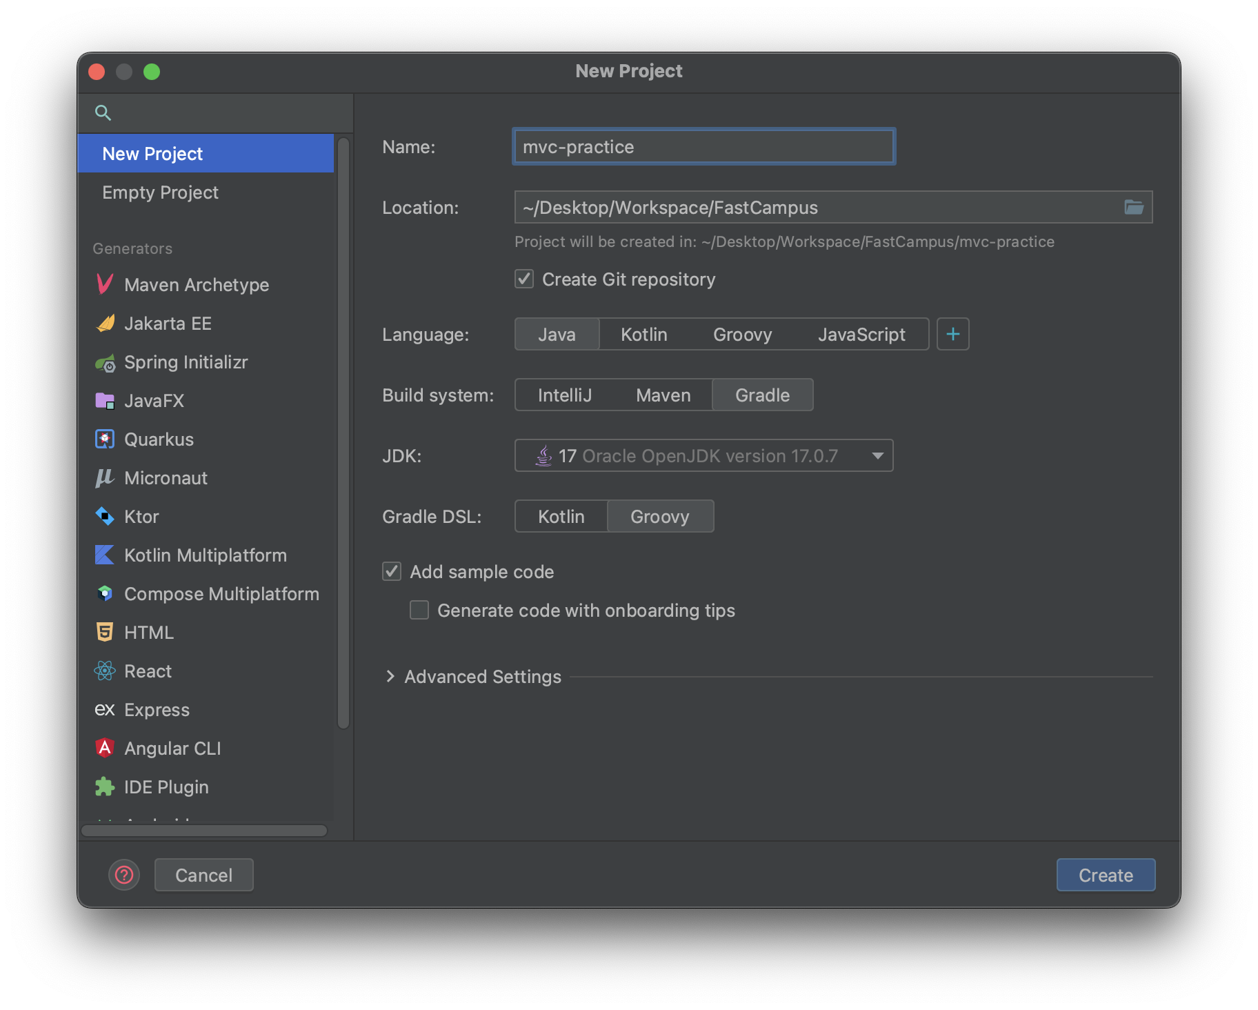1258x1010 pixels.
Task: Click the React atom icon
Action: tap(105, 671)
